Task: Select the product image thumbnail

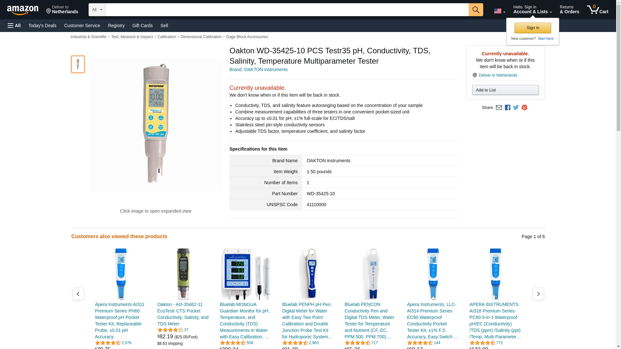Action: (78, 64)
